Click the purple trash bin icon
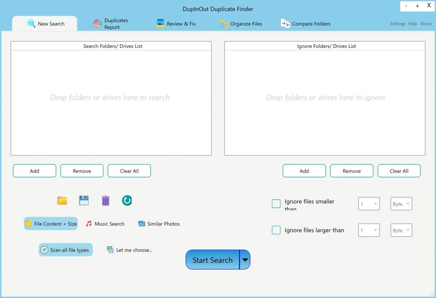The image size is (436, 298). 105,200
